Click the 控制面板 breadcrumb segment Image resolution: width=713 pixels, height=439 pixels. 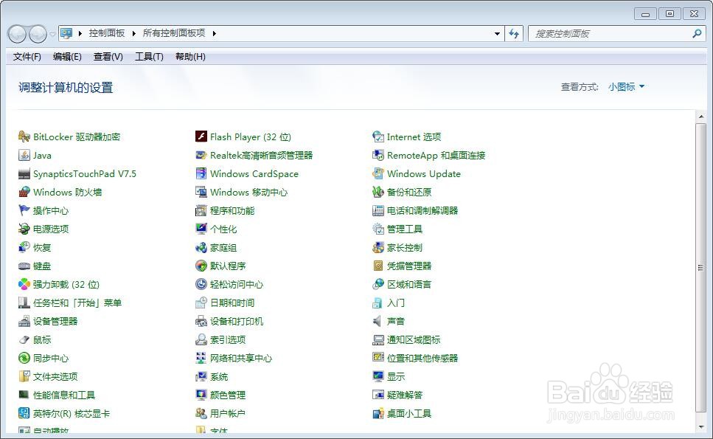pyautogui.click(x=107, y=33)
